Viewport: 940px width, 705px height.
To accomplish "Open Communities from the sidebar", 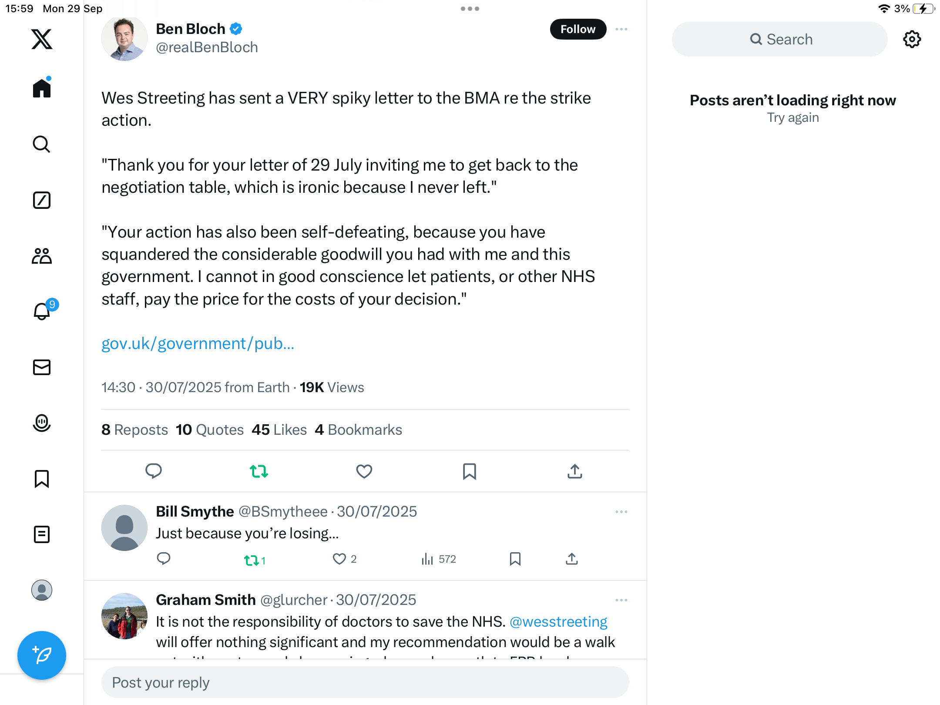I will pos(42,256).
